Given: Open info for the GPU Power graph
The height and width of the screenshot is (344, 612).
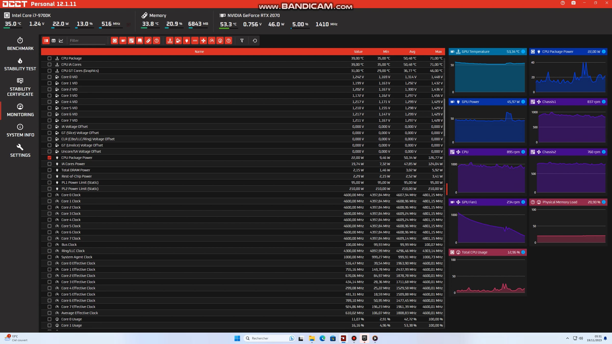Looking at the screenshot, I should click(523, 102).
